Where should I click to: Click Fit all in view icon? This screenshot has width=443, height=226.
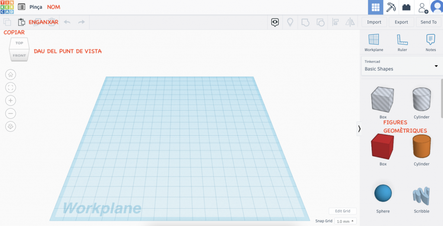[x=11, y=87]
